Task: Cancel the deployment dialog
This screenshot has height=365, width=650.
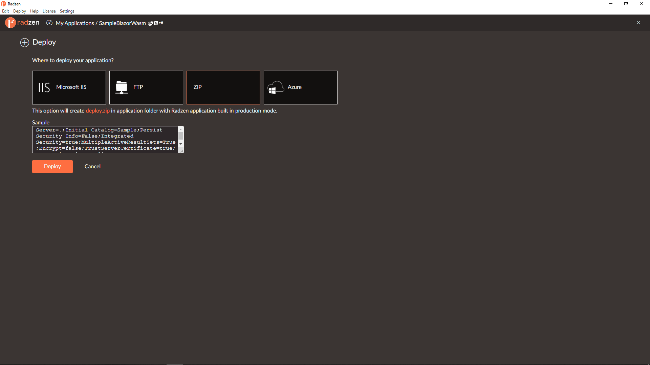Action: click(92, 167)
